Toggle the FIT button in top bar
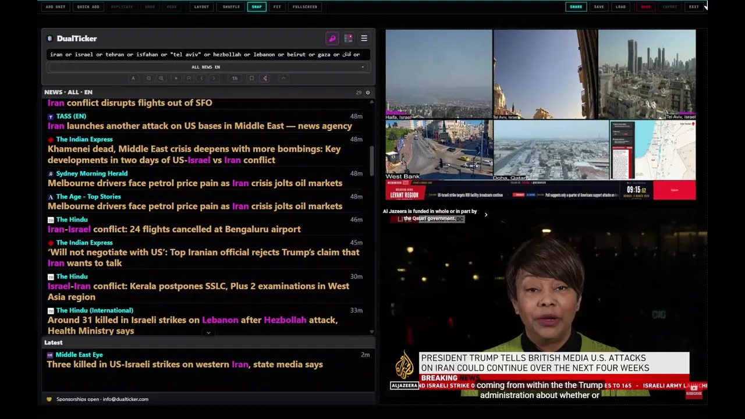Viewport: 745px width, 419px height. [277, 7]
